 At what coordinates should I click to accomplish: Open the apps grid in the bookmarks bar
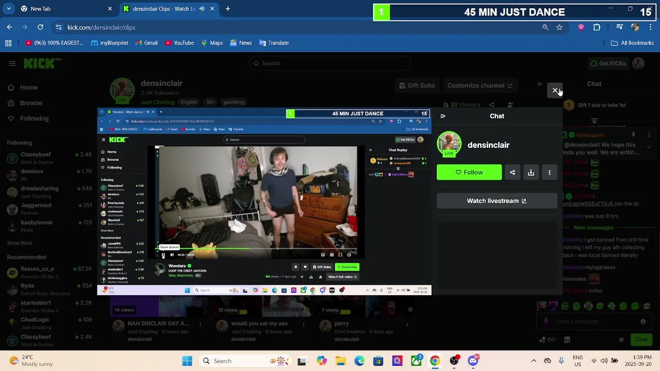click(x=9, y=43)
